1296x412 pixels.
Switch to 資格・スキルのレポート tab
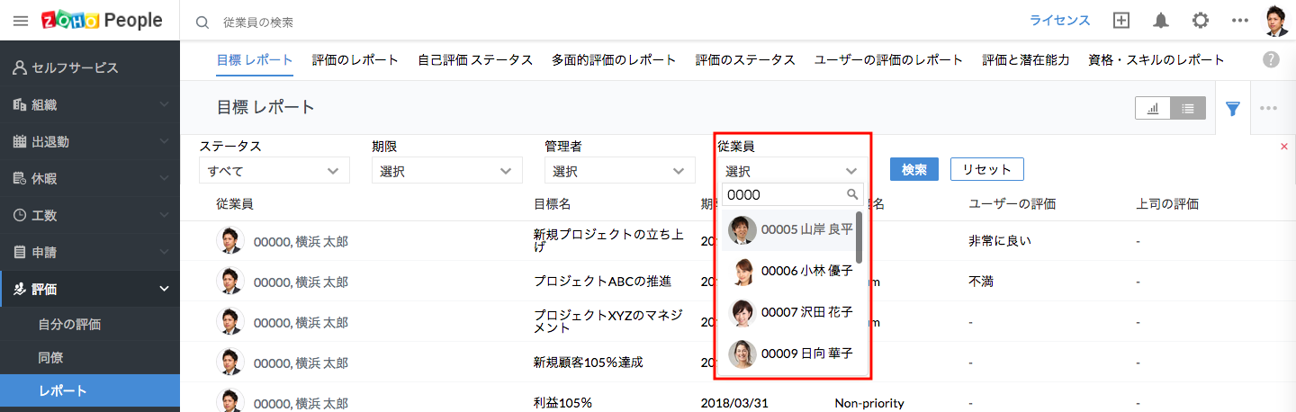pyautogui.click(x=1156, y=59)
